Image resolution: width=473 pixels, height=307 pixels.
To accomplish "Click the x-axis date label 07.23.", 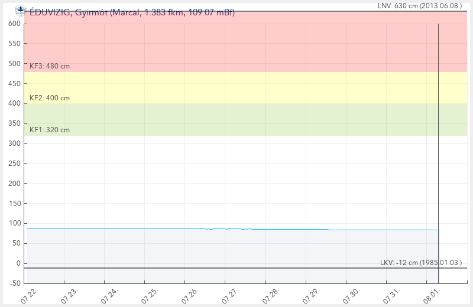I will tap(69, 296).
